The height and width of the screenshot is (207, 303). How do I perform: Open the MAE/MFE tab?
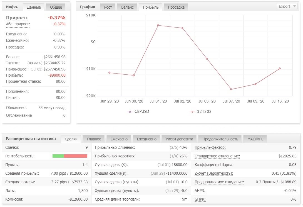pyautogui.click(x=255, y=139)
